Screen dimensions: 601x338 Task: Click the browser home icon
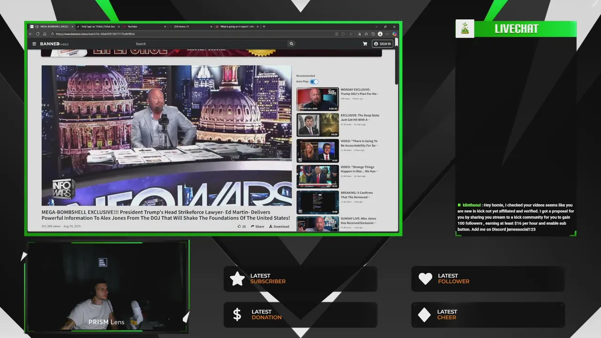pos(45,34)
